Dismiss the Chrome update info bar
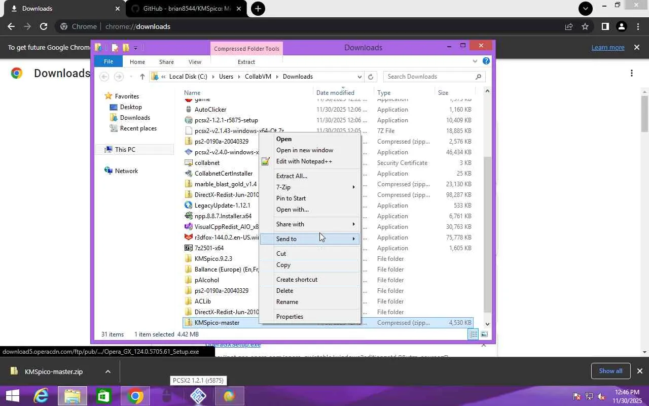Screen dimensions: 649x406 [636, 47]
